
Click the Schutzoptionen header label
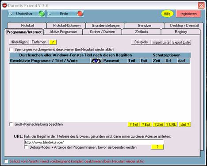(x=167, y=55)
